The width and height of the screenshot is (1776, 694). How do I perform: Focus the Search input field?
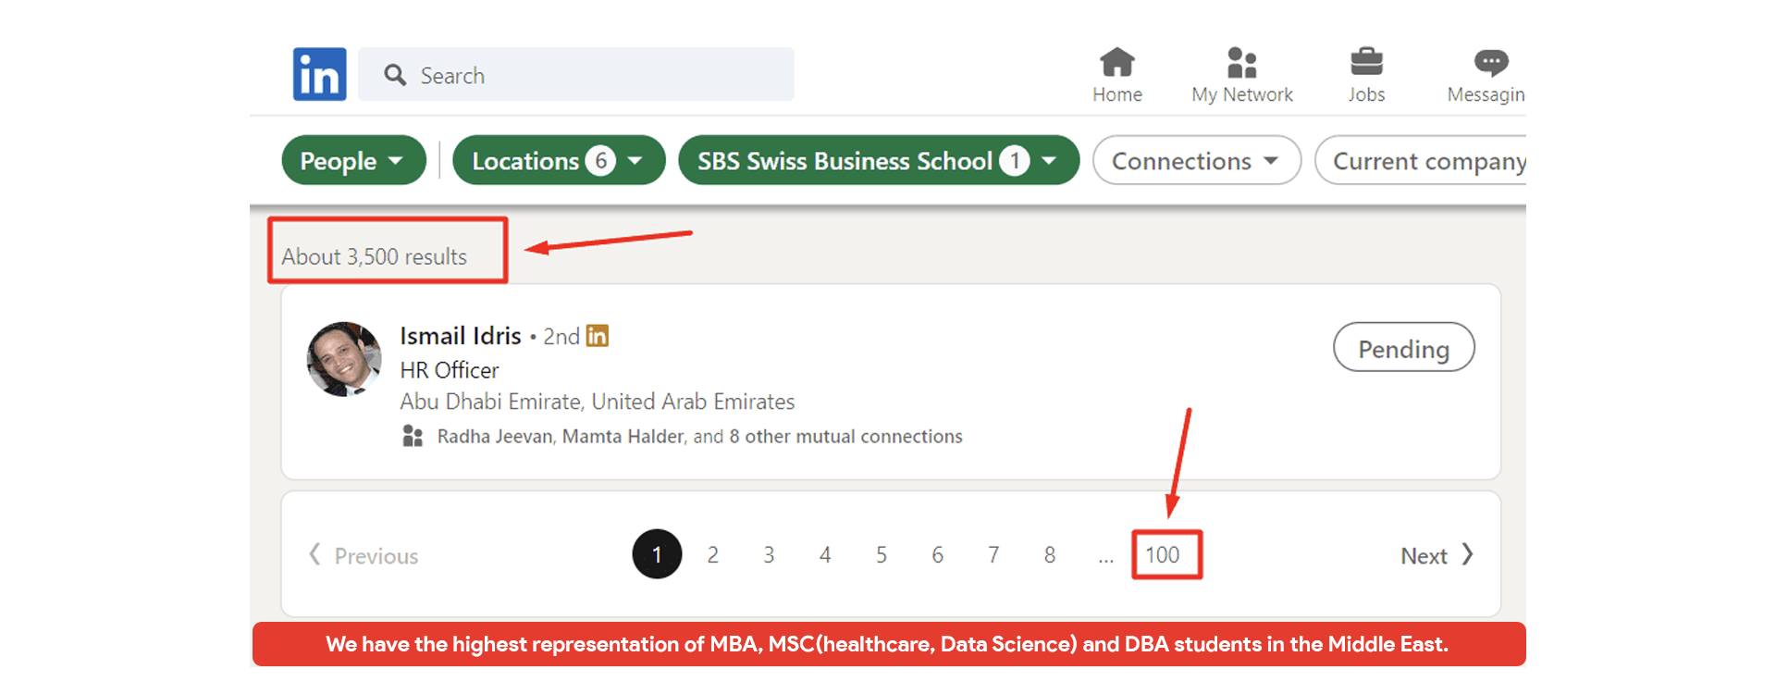click(592, 75)
